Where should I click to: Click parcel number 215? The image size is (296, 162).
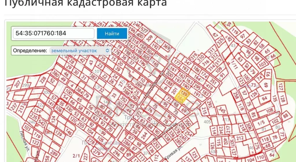pyautogui.click(x=204, y=111)
